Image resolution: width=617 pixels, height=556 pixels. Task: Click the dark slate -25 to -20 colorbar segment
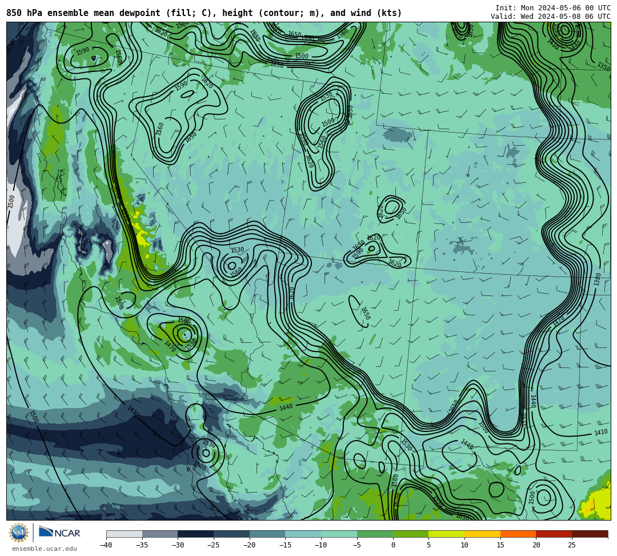232,534
